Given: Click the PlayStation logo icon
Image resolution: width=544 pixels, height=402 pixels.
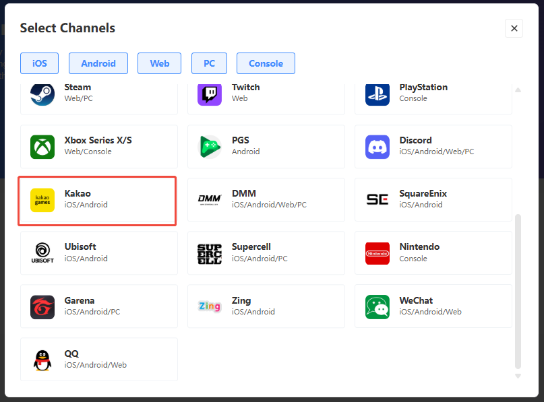Looking at the screenshot, I should coord(377,94).
